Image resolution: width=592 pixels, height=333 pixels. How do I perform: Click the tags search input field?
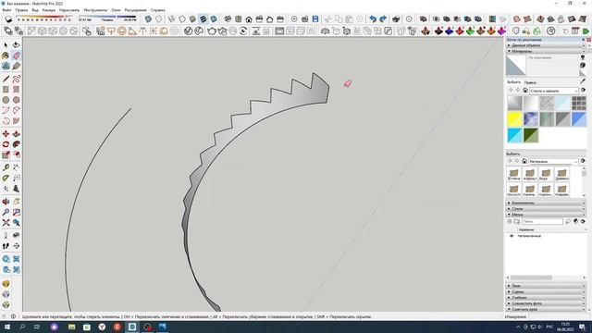pos(542,222)
